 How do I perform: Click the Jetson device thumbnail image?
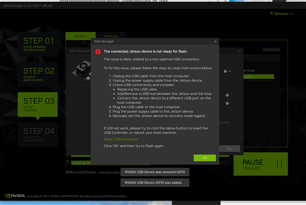click(x=82, y=72)
